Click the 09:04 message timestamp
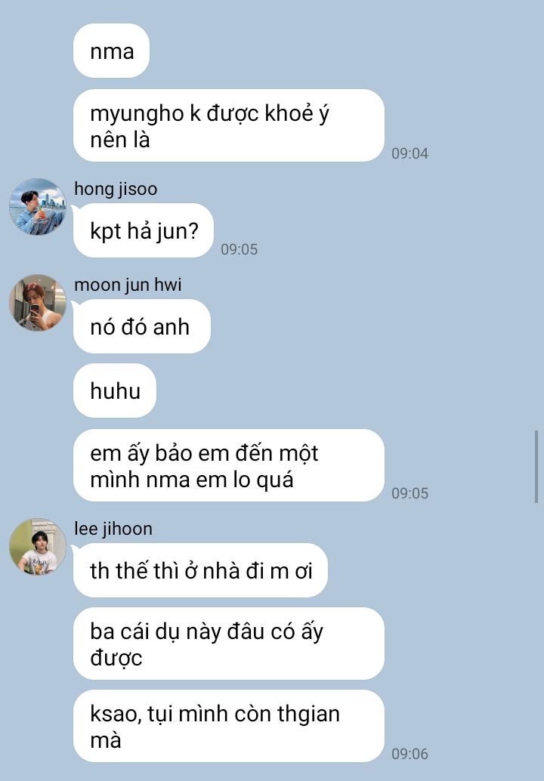The height and width of the screenshot is (781, 544). [x=410, y=153]
